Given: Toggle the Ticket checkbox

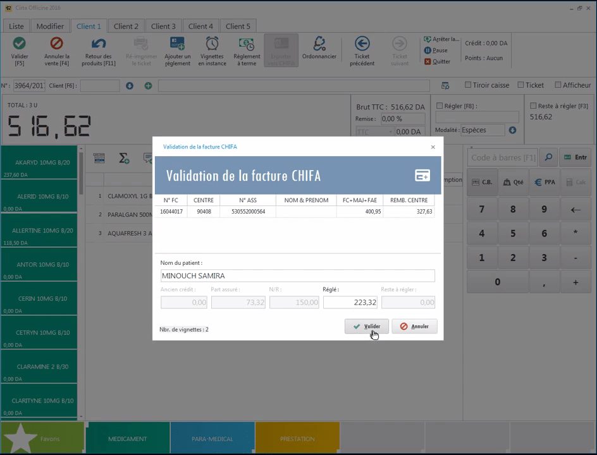Looking at the screenshot, I should tap(520, 85).
